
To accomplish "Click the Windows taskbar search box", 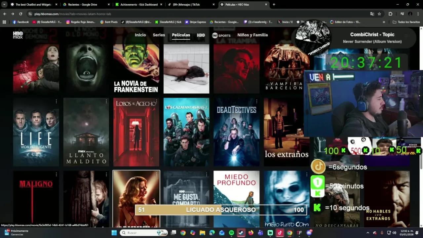I will point(143,233).
